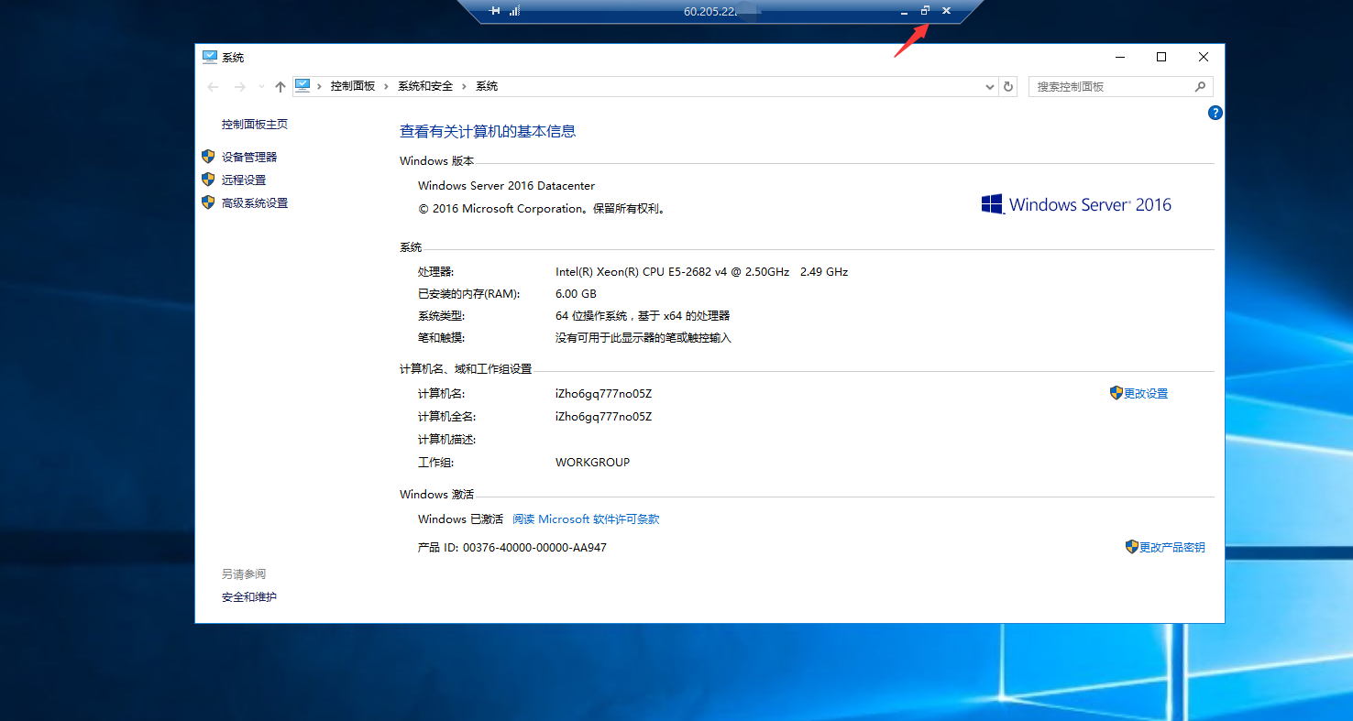
Task: Select the Intel Xeon E5-2682 processor value
Action: click(x=701, y=272)
